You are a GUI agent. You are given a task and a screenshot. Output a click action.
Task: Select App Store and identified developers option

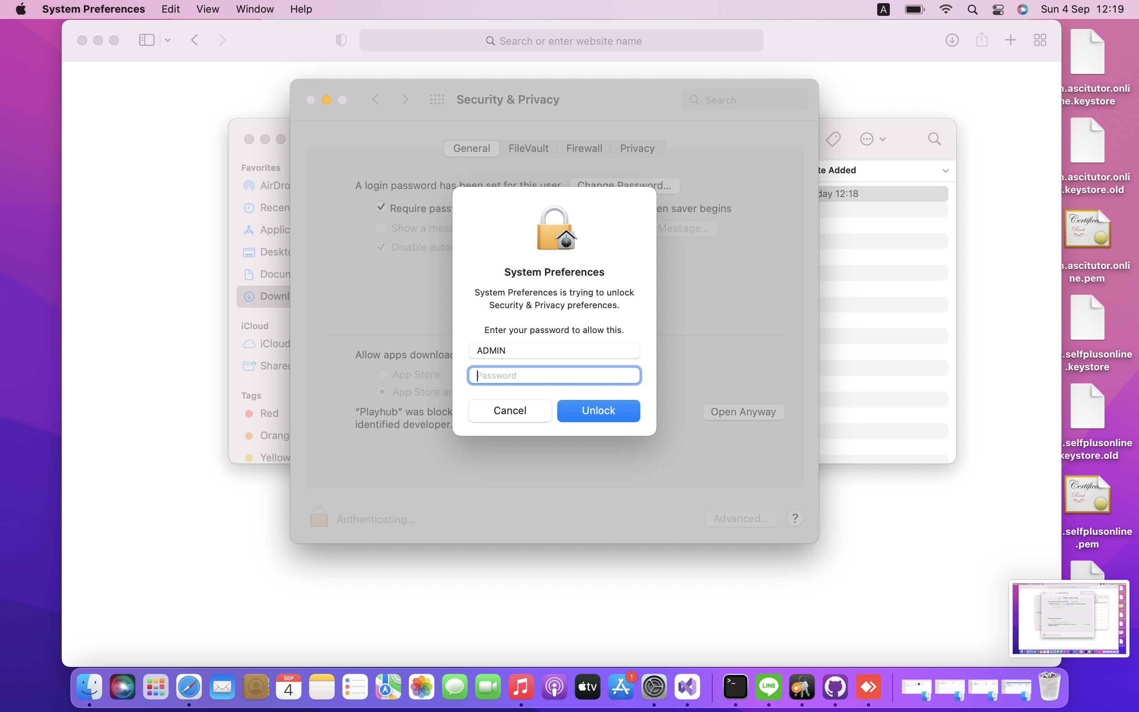(382, 392)
